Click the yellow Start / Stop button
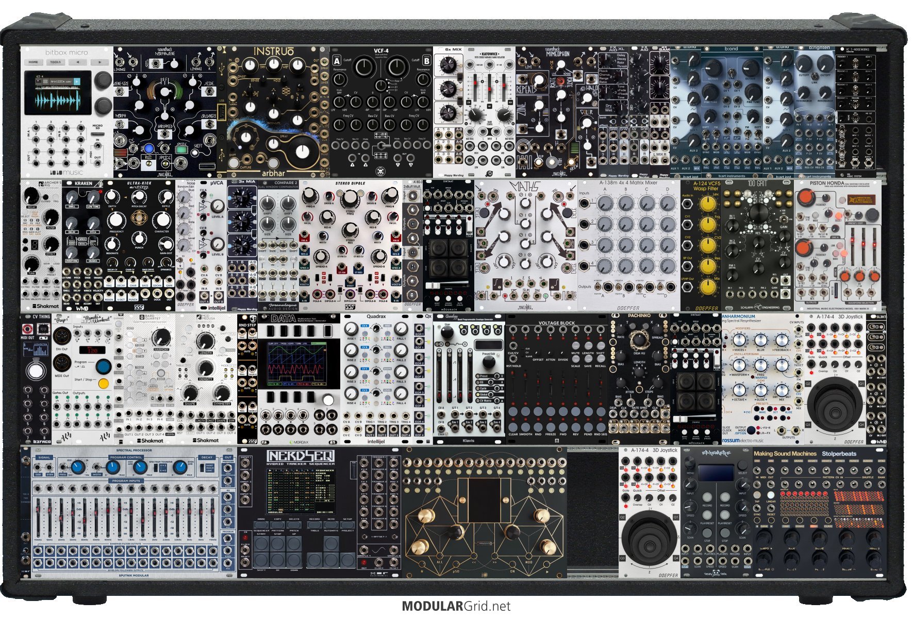Viewport: 913px width, 617px height. coord(104,383)
